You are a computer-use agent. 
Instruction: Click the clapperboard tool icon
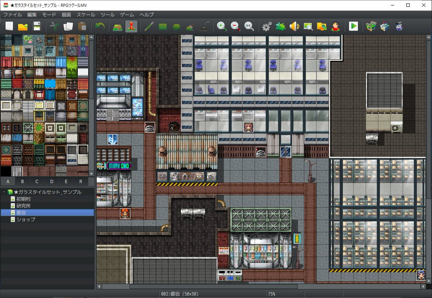[399, 26]
